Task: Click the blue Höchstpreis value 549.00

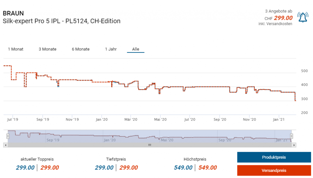Action: click(183, 168)
